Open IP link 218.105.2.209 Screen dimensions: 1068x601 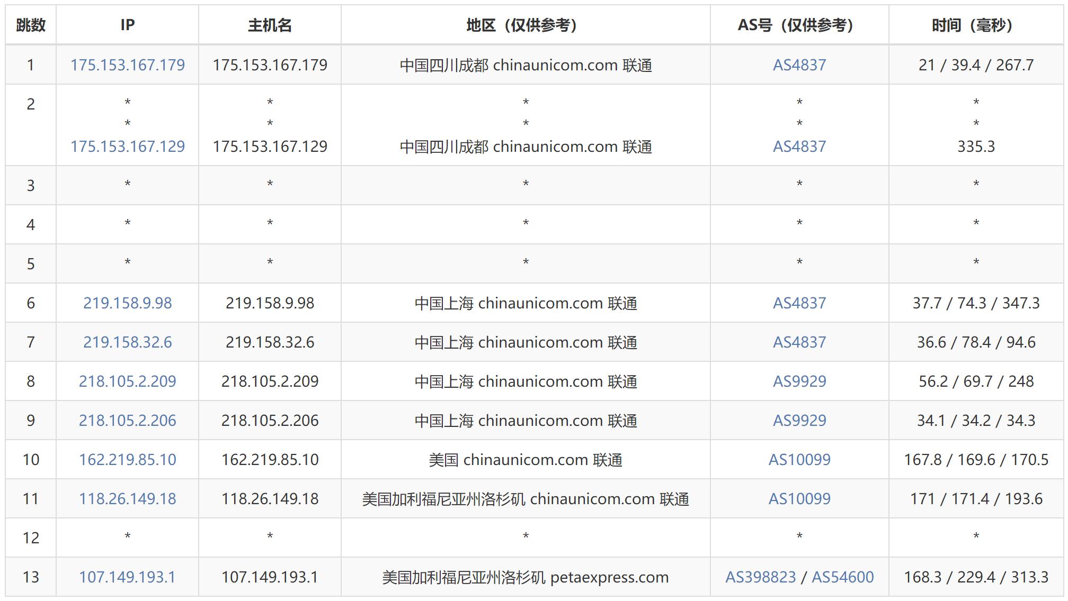(x=128, y=381)
